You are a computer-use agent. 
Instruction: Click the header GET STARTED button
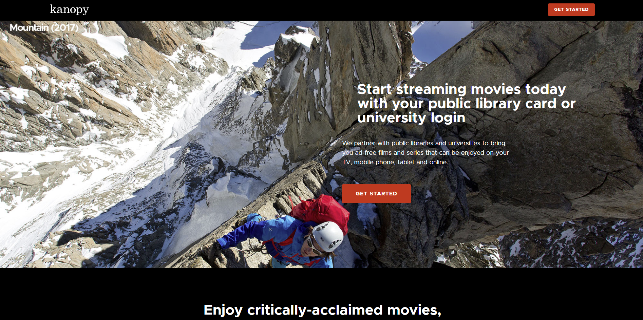click(571, 9)
